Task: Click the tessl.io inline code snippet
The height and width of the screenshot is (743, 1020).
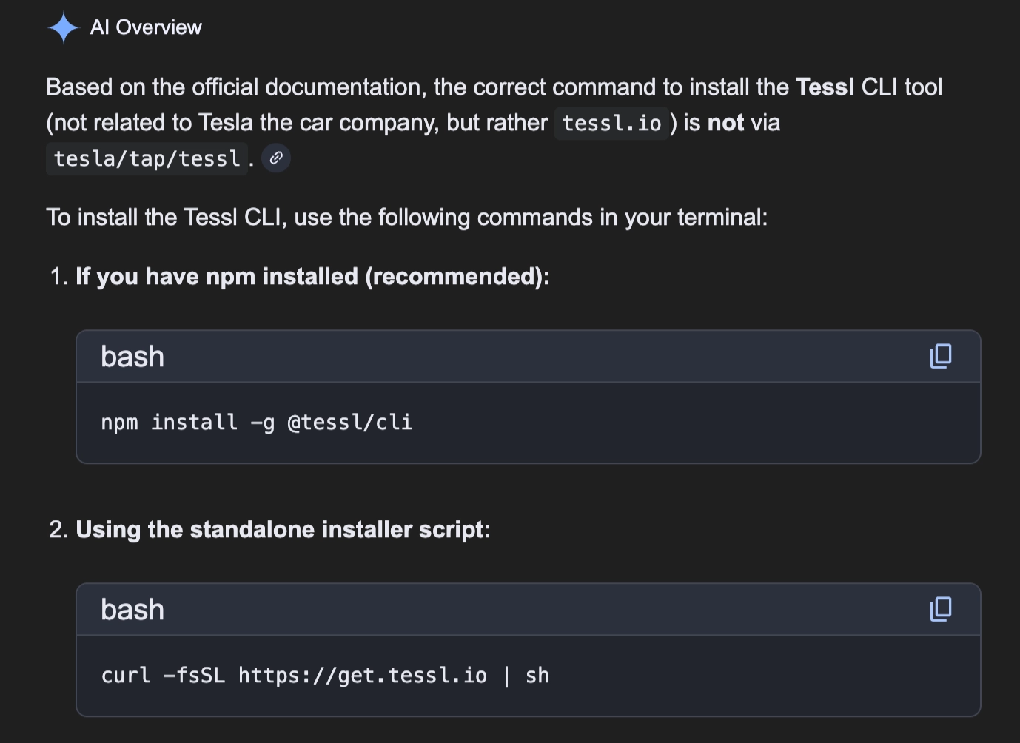Action: click(x=611, y=123)
